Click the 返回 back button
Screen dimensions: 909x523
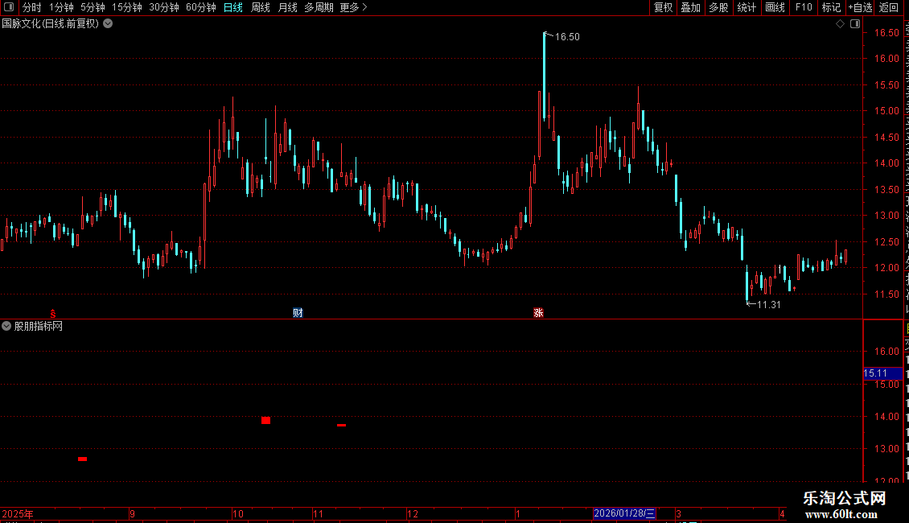[888, 7]
